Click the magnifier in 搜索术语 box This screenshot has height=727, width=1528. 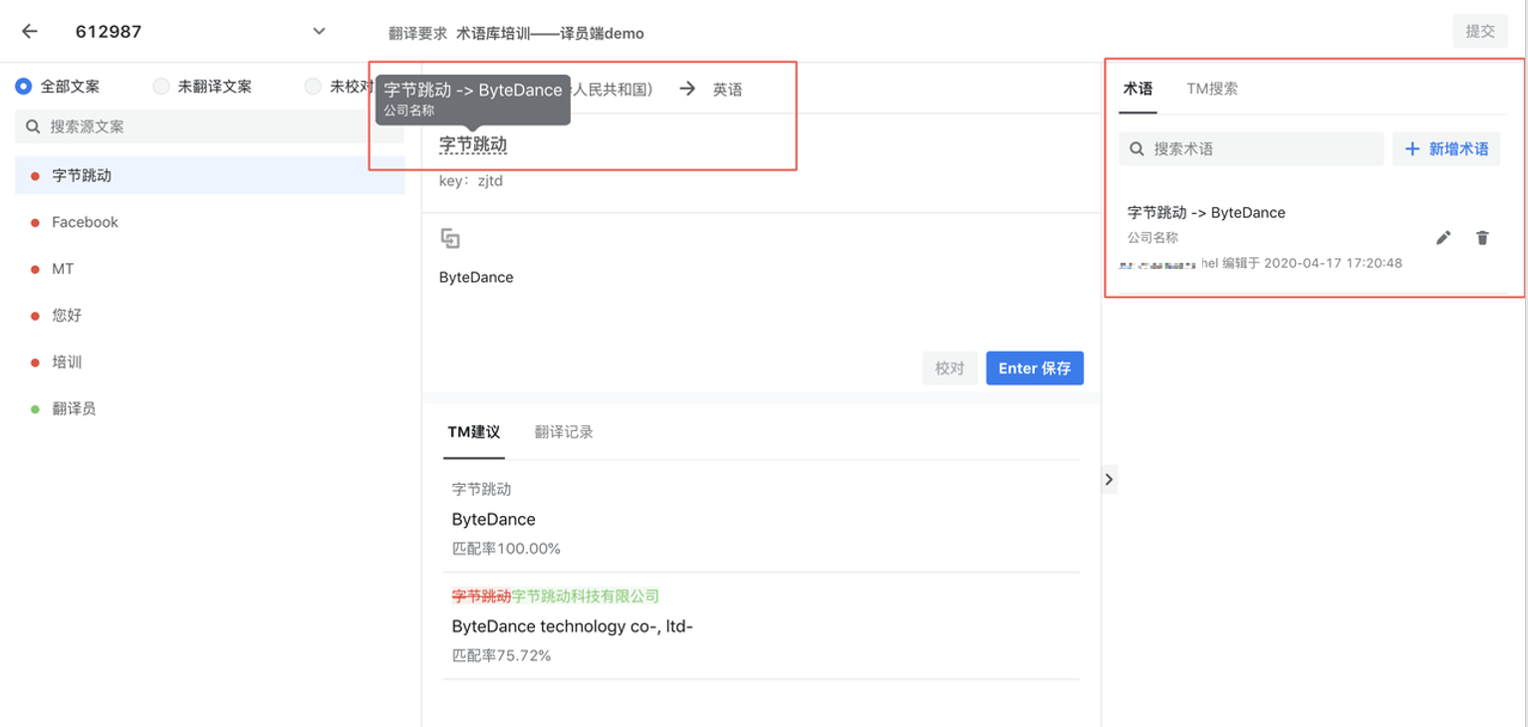pyautogui.click(x=1137, y=149)
